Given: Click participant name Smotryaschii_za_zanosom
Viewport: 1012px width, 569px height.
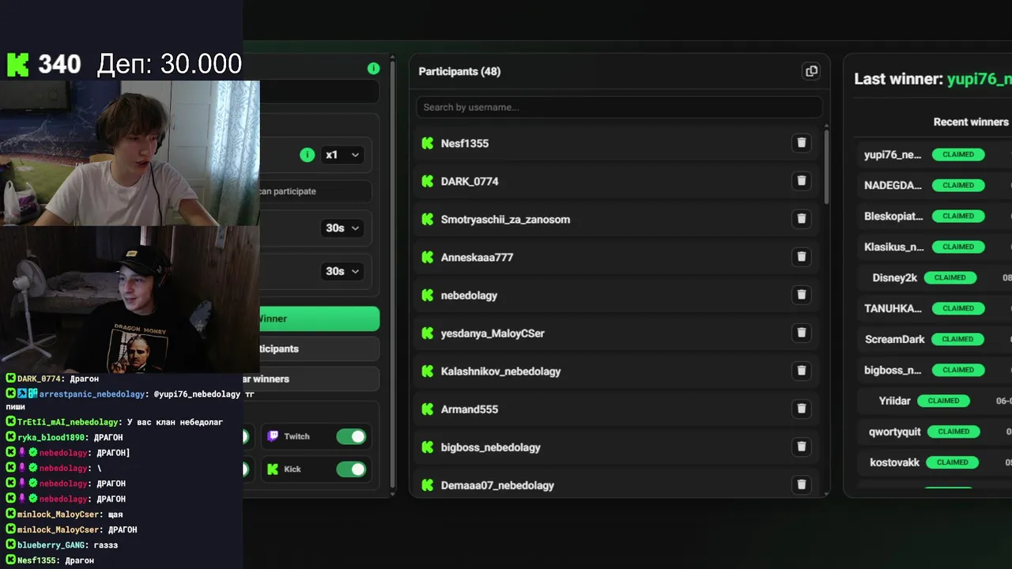Looking at the screenshot, I should (505, 219).
